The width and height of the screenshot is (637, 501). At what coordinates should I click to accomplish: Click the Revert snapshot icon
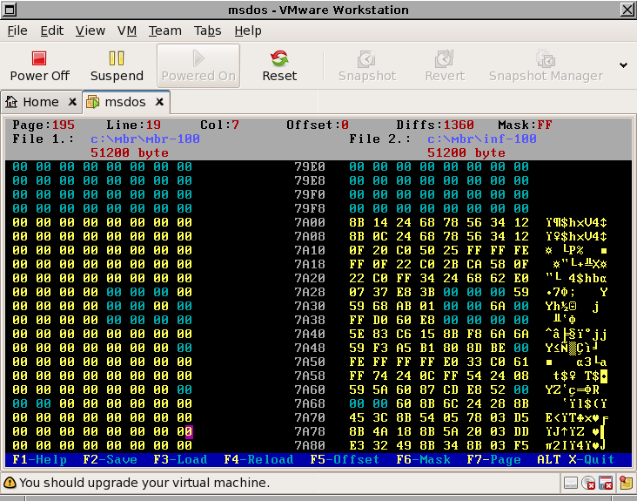click(445, 58)
